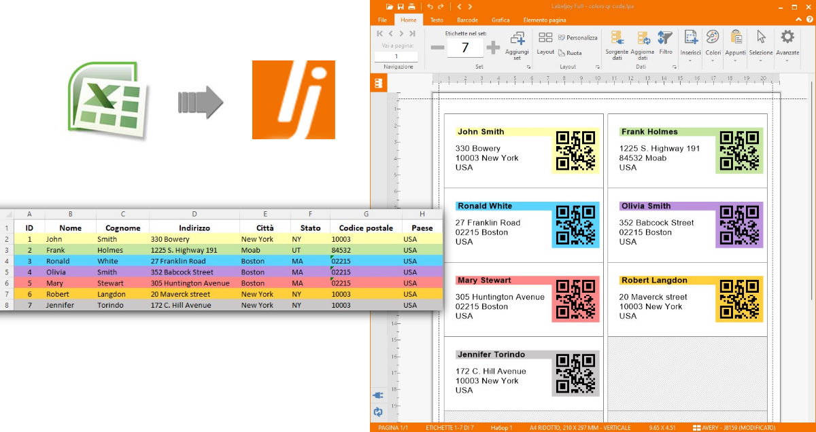816x432 pixels.
Task: Click the Etichette nel set number field
Action: coord(465,48)
